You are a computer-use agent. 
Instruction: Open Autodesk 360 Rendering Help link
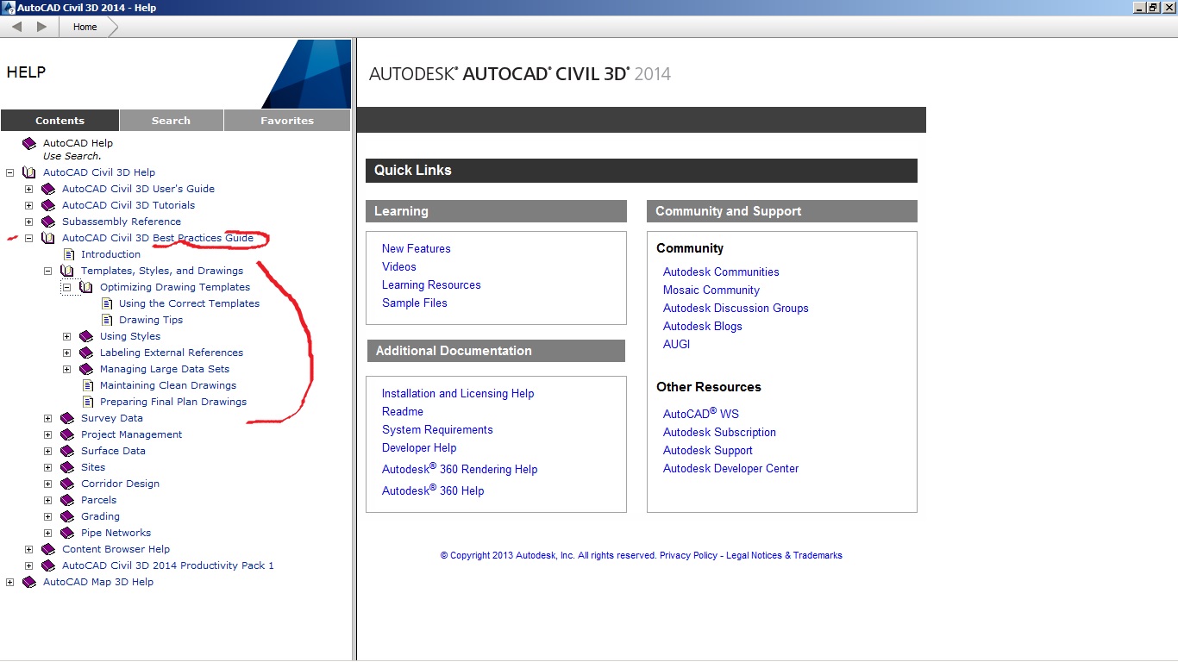(460, 469)
